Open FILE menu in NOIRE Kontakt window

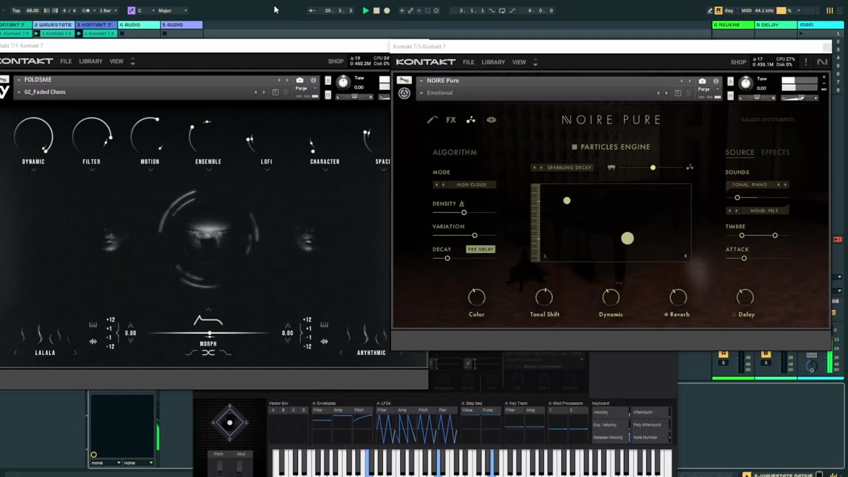[x=468, y=62]
